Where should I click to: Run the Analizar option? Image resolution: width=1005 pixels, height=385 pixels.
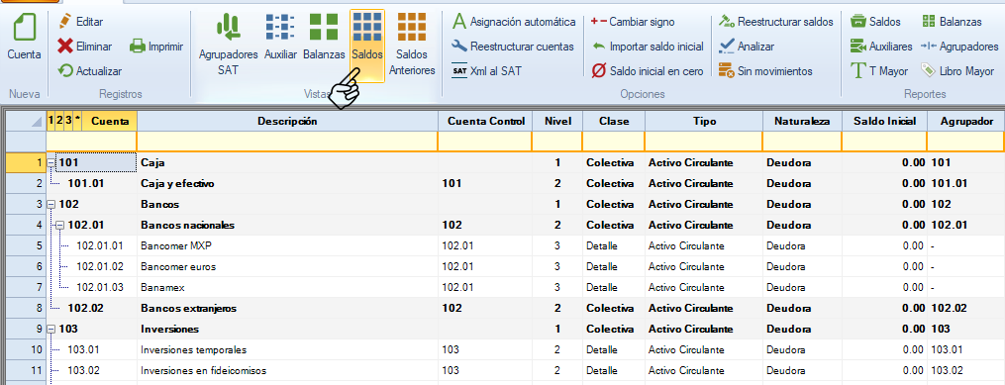click(x=747, y=47)
